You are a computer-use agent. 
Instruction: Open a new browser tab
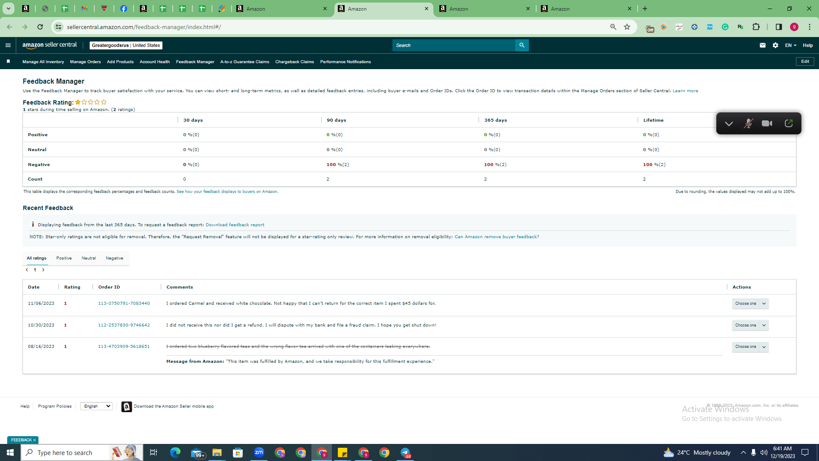coord(645,9)
